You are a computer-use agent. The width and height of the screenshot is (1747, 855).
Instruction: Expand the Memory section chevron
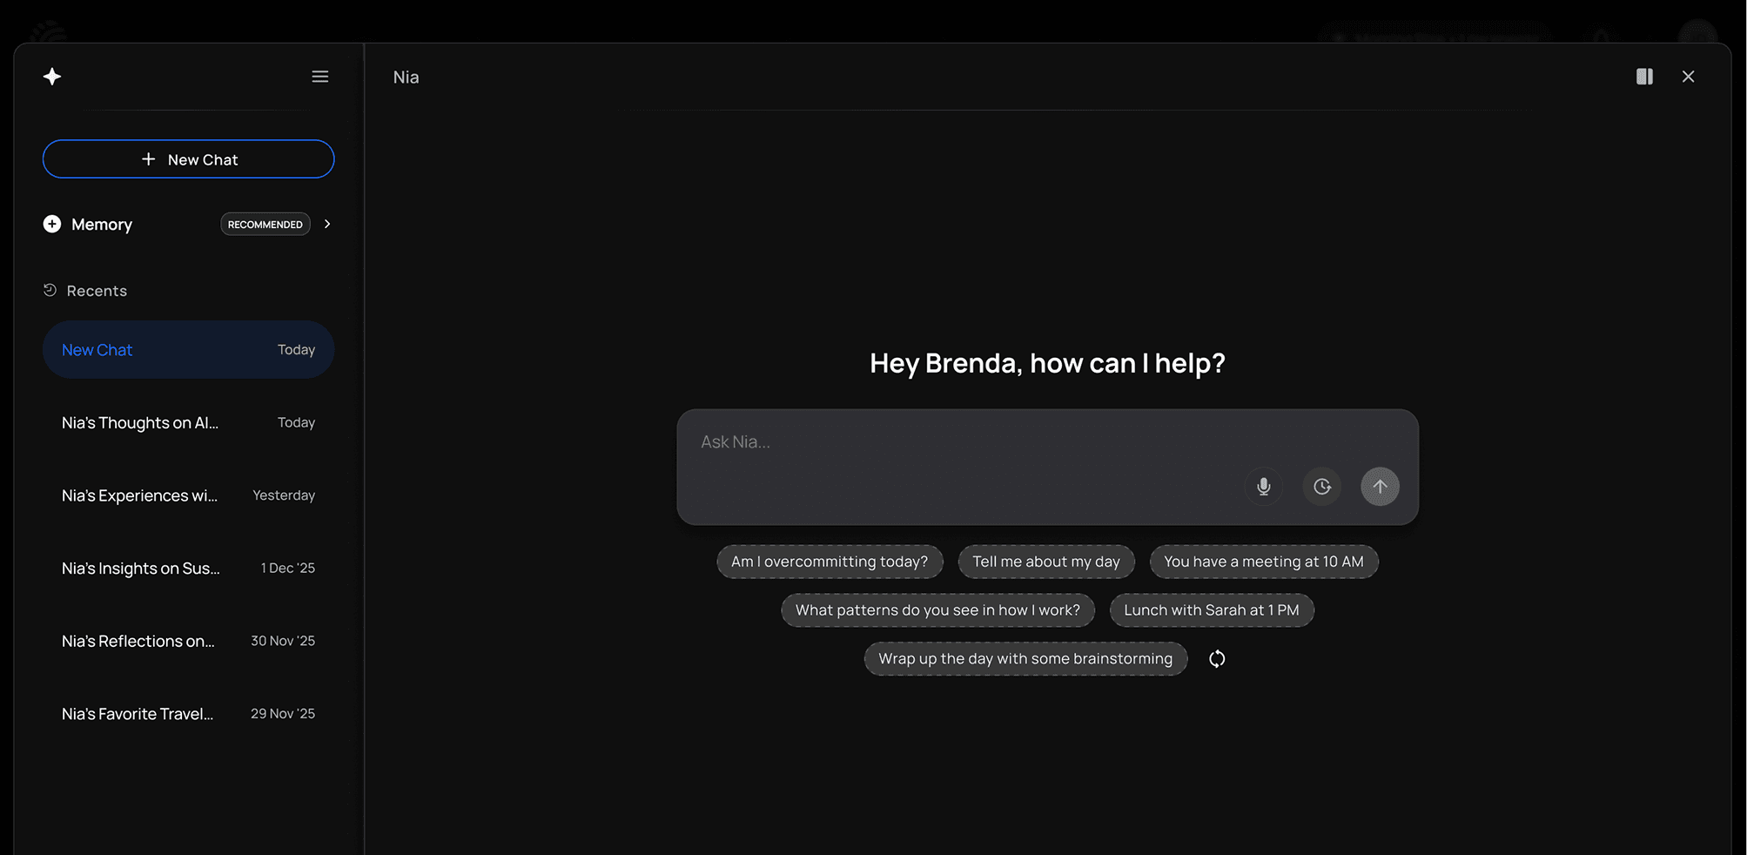point(327,224)
